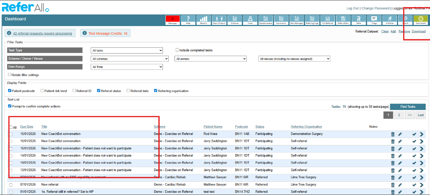The height and width of the screenshot is (195, 430).
Task: Click the Export/Import toolbar icon
Action: coord(219,20)
